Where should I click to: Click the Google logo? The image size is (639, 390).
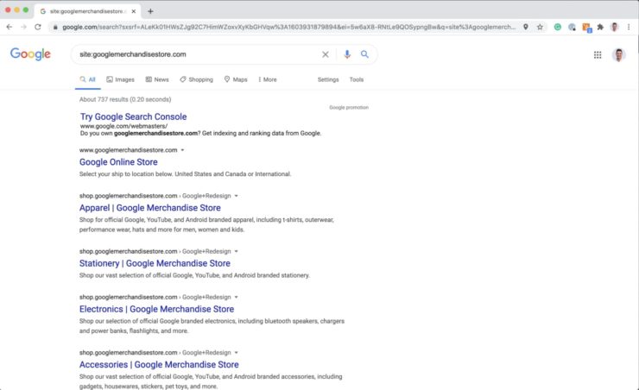click(30, 53)
